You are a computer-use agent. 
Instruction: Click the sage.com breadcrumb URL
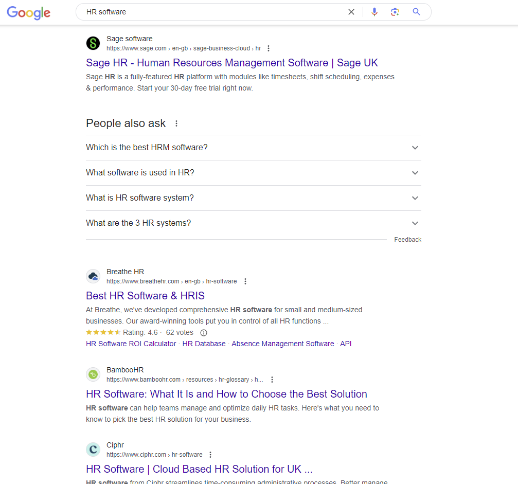(x=183, y=48)
